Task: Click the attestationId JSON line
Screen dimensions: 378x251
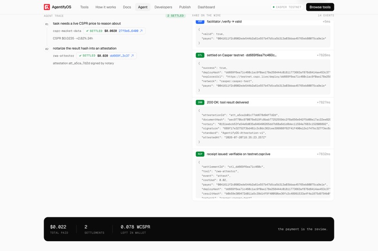Action: (240, 115)
